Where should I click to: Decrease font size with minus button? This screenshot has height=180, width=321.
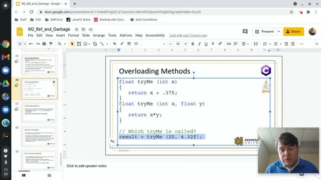(171, 44)
